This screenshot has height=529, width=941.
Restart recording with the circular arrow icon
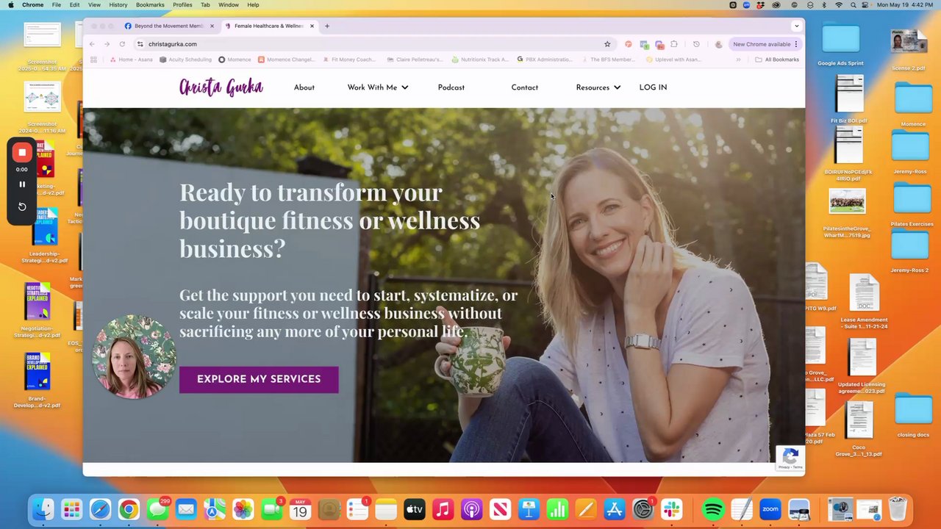[x=22, y=206]
